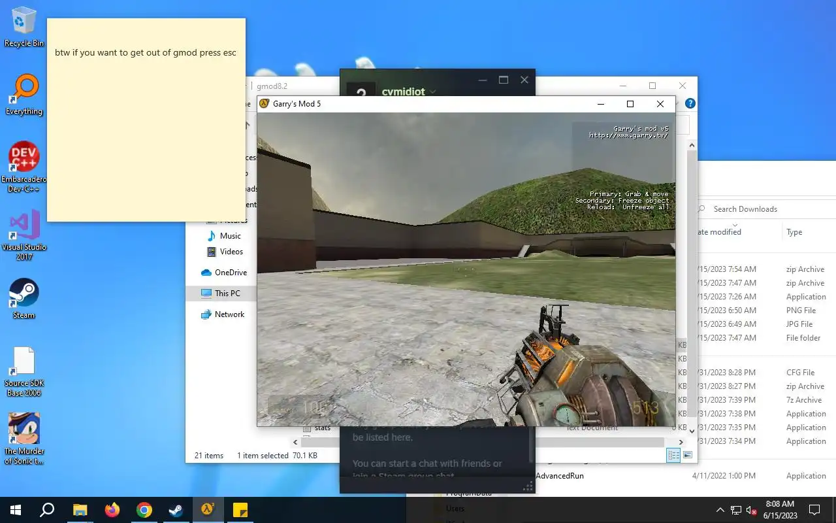Click the scroll-down arrow of gmod8.2 file list
The width and height of the screenshot is (836, 523).
(692, 430)
